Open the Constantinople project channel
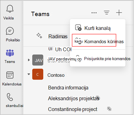The image size is (134, 115). click(73, 109)
